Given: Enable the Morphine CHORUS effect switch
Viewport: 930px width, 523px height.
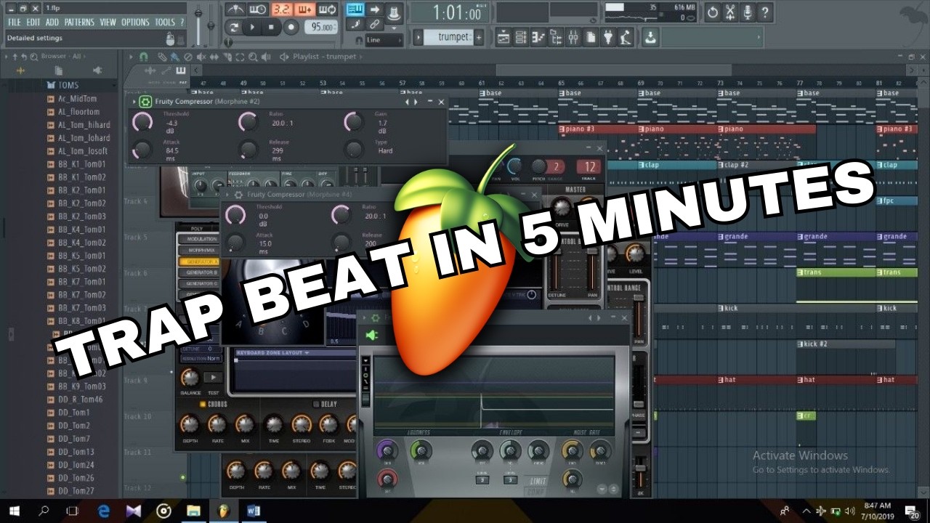Looking at the screenshot, I should (x=203, y=404).
